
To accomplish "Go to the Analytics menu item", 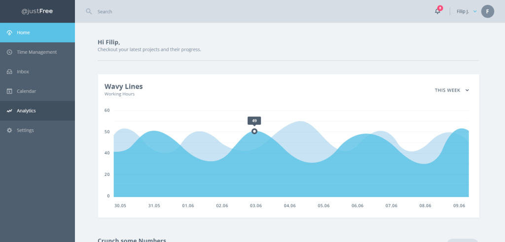I will [x=26, y=111].
